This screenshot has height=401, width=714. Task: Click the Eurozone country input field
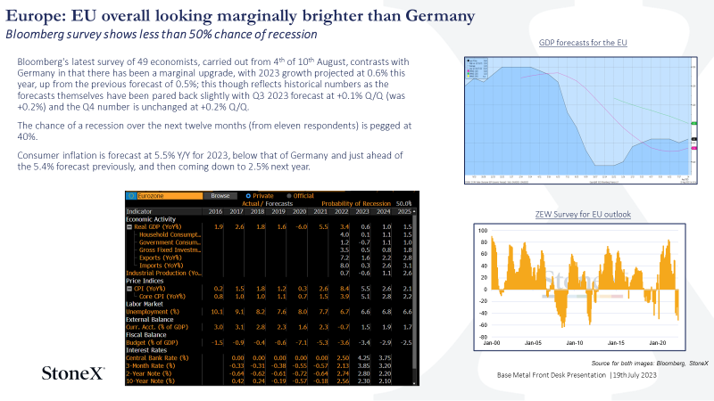pyautogui.click(x=170, y=196)
